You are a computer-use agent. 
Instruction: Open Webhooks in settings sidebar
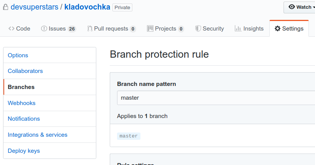click(x=49, y=103)
